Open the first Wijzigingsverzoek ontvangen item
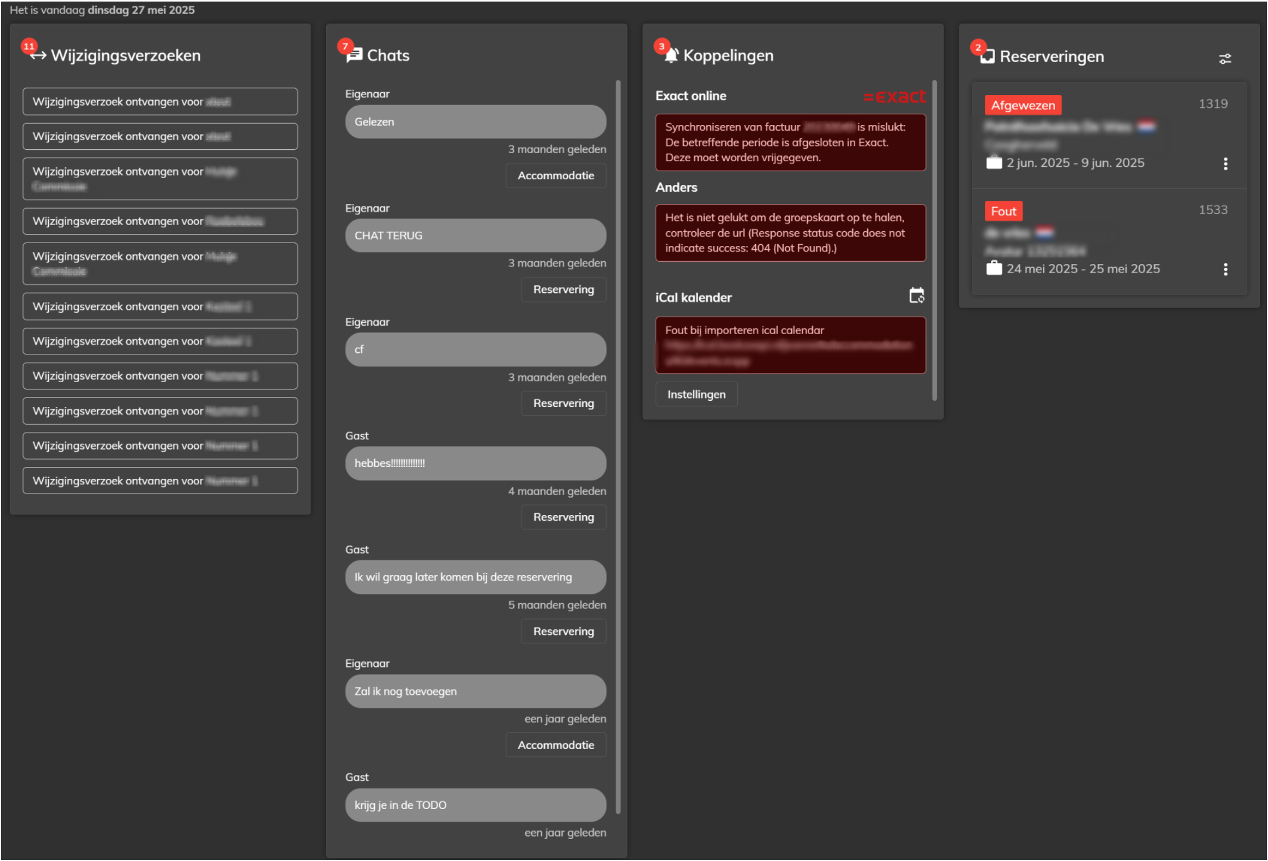Screen dimensions: 1268x861 coord(160,102)
